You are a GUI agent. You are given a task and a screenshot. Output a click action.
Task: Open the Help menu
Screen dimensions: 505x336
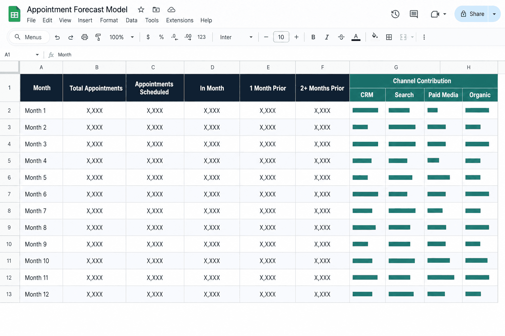coord(206,20)
